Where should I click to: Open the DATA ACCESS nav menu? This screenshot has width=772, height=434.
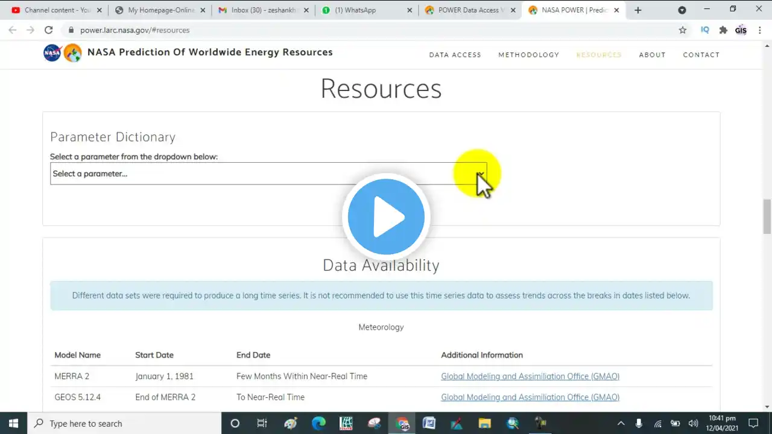coord(455,55)
